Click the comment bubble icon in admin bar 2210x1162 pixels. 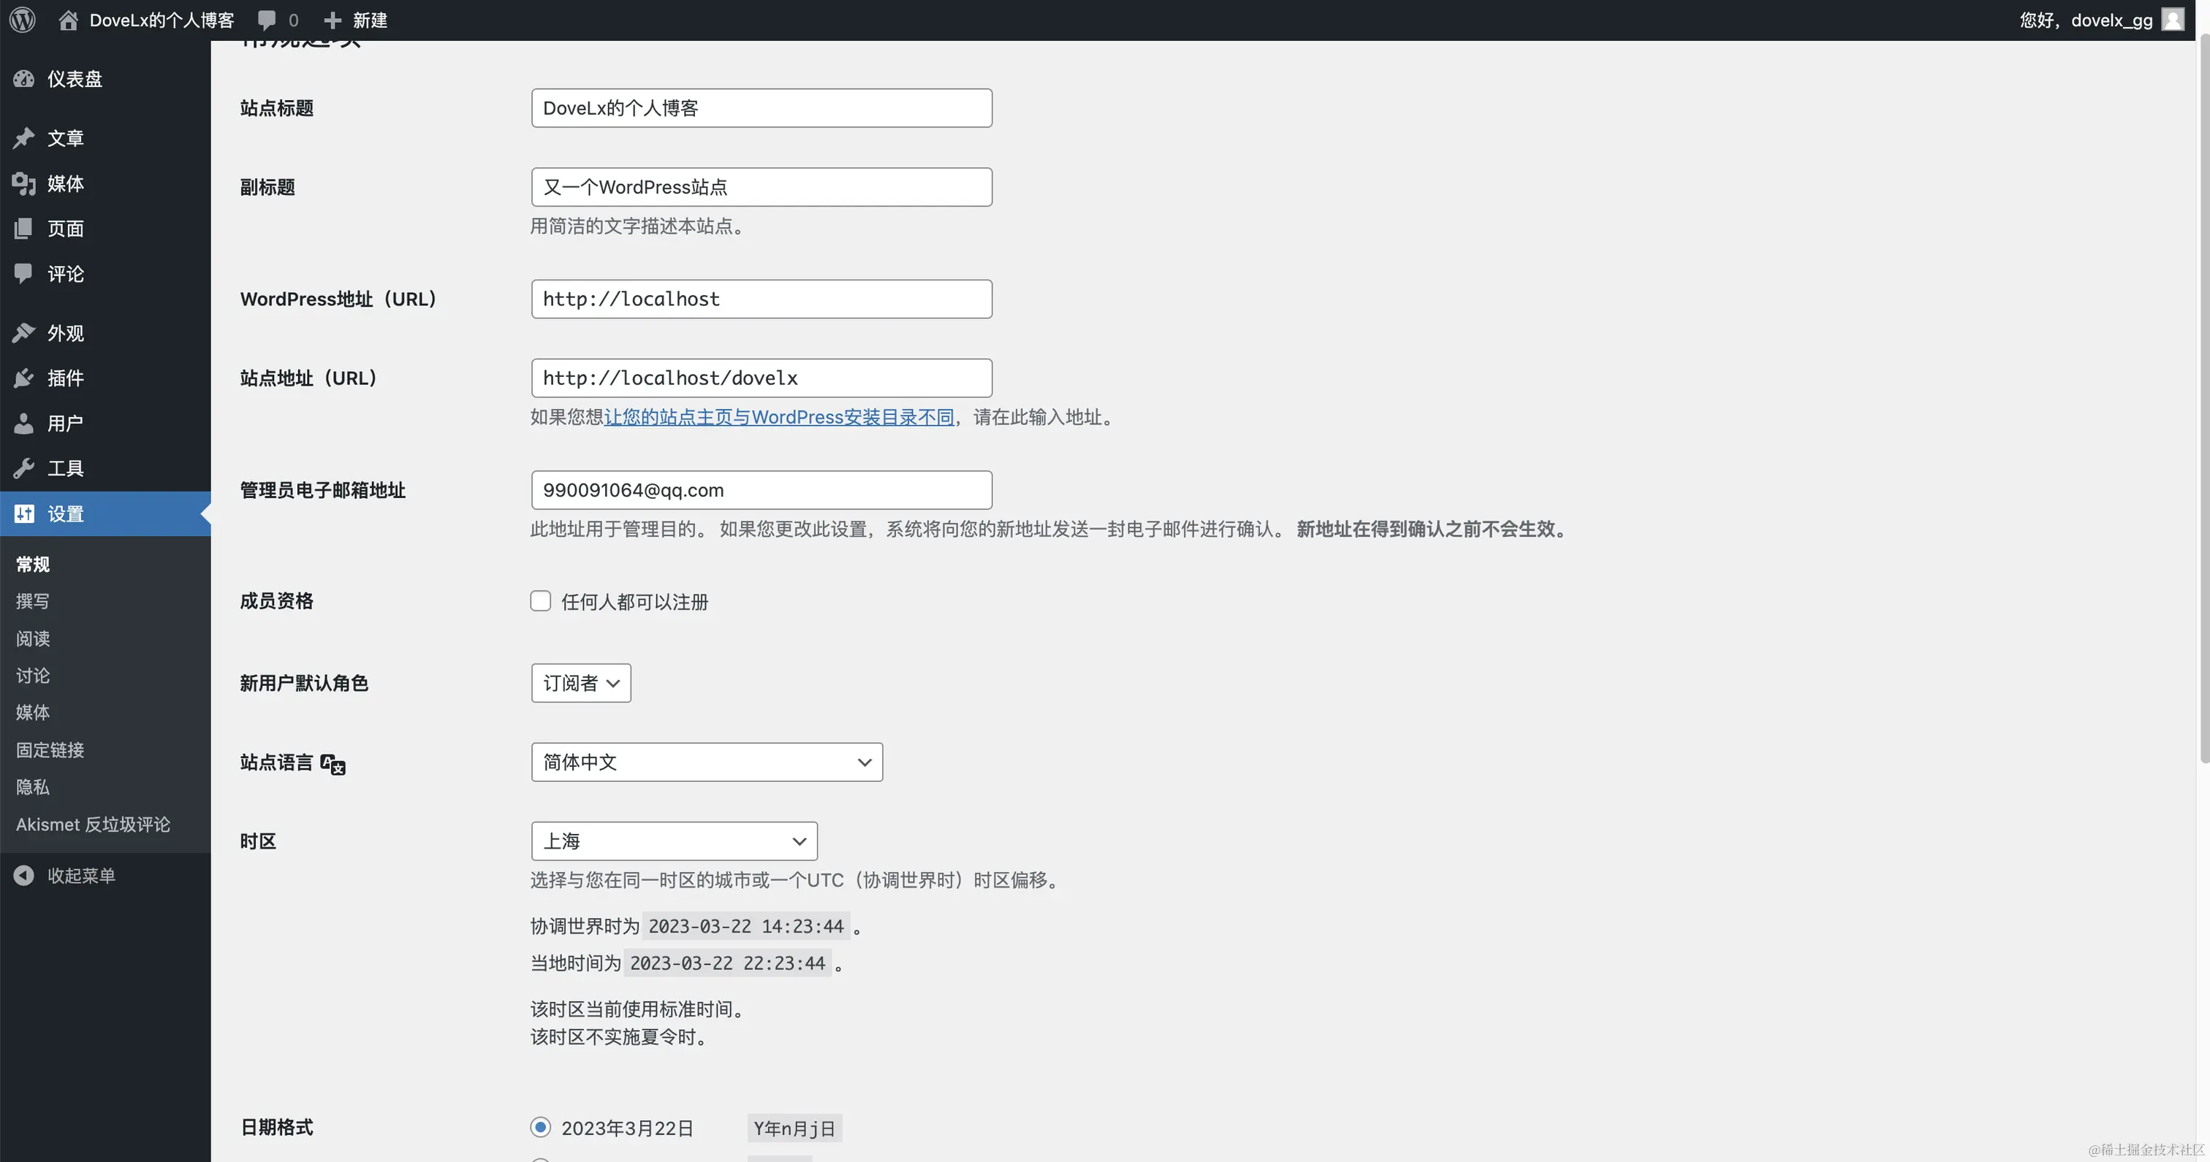coord(267,20)
